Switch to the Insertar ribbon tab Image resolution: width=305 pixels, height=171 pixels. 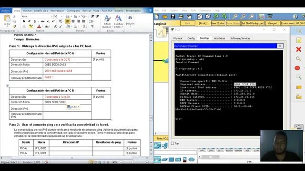pos(27,10)
